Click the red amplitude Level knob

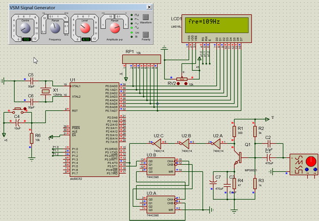(x=85, y=28)
